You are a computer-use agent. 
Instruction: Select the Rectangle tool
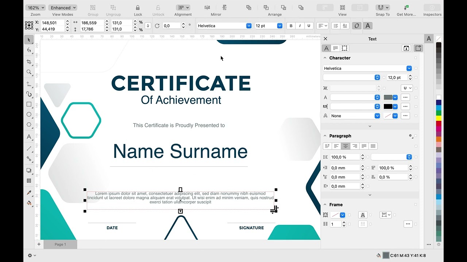tap(29, 104)
